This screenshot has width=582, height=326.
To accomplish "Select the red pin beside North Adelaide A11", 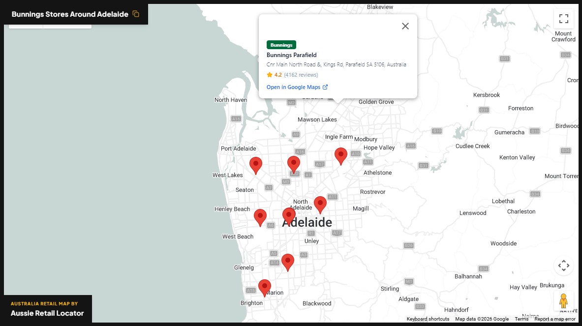I will click(x=320, y=206).
